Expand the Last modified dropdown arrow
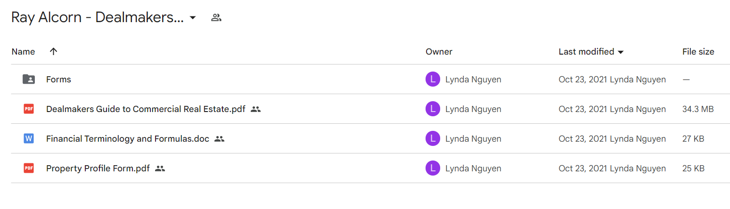Screen dimensions: 730x209 [x=621, y=52]
